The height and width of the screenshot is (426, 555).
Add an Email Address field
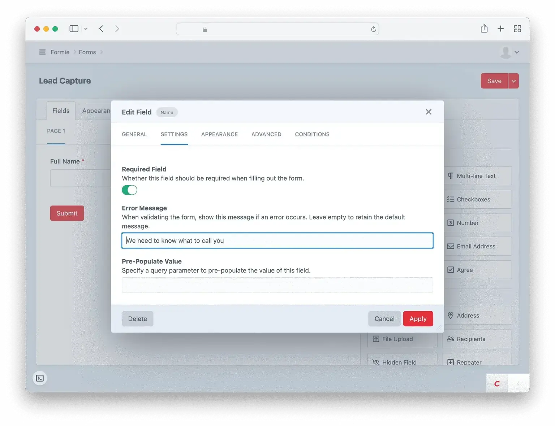click(x=476, y=246)
